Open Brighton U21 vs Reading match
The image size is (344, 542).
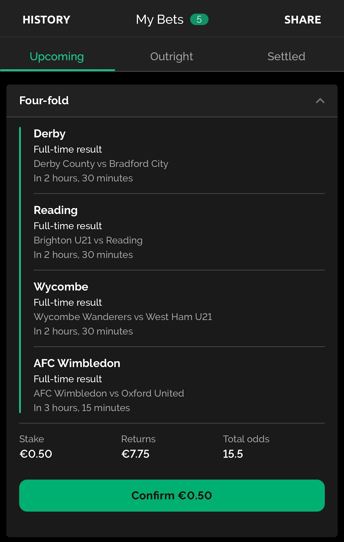click(88, 240)
